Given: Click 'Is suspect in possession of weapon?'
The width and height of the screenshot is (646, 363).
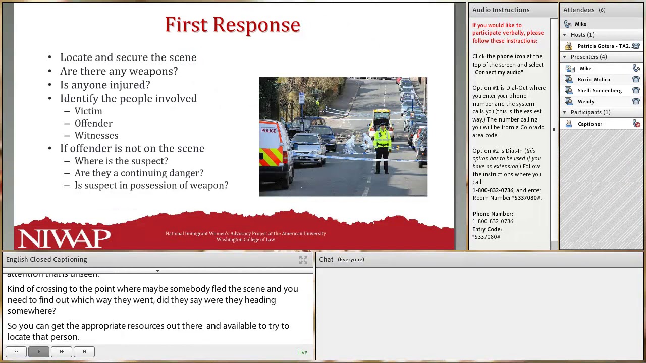Looking at the screenshot, I should (x=151, y=186).
